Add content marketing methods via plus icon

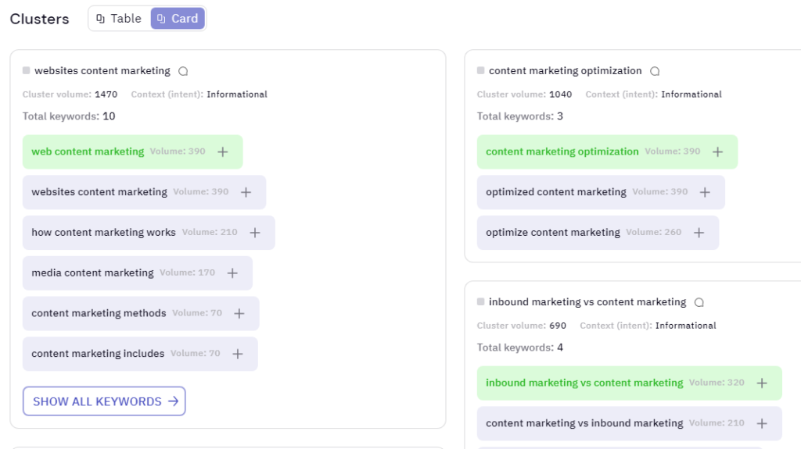239,313
